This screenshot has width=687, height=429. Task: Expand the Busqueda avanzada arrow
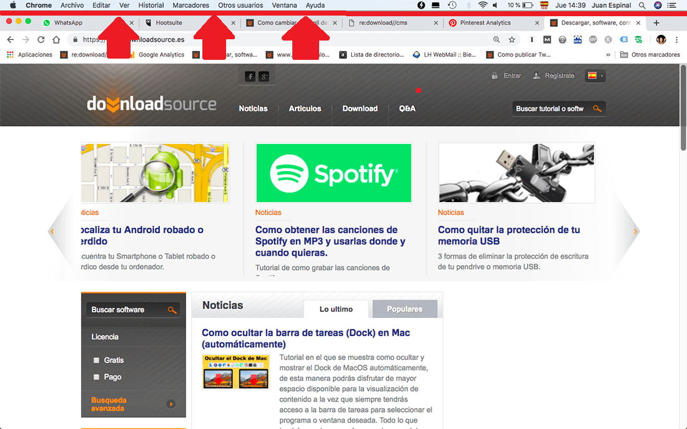(x=171, y=404)
